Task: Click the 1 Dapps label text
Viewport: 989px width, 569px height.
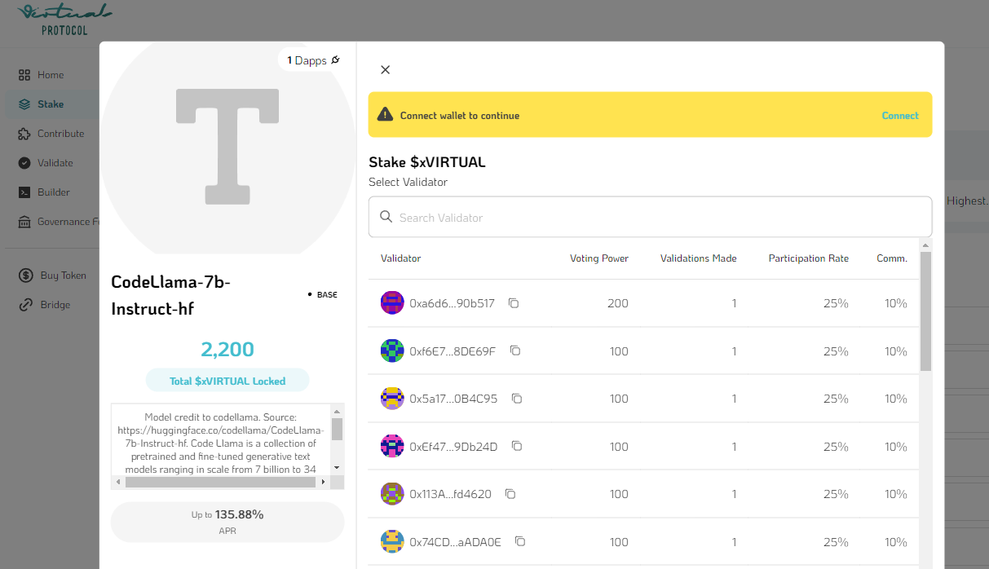Action: point(307,60)
